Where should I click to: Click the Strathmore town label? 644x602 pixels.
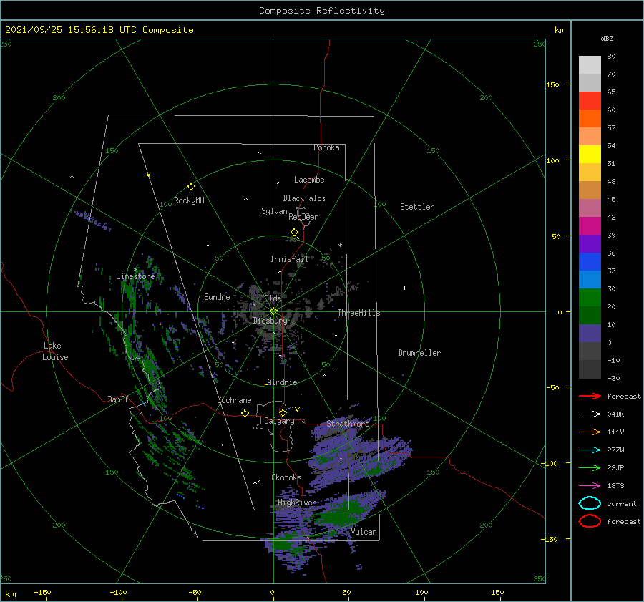[x=348, y=423]
